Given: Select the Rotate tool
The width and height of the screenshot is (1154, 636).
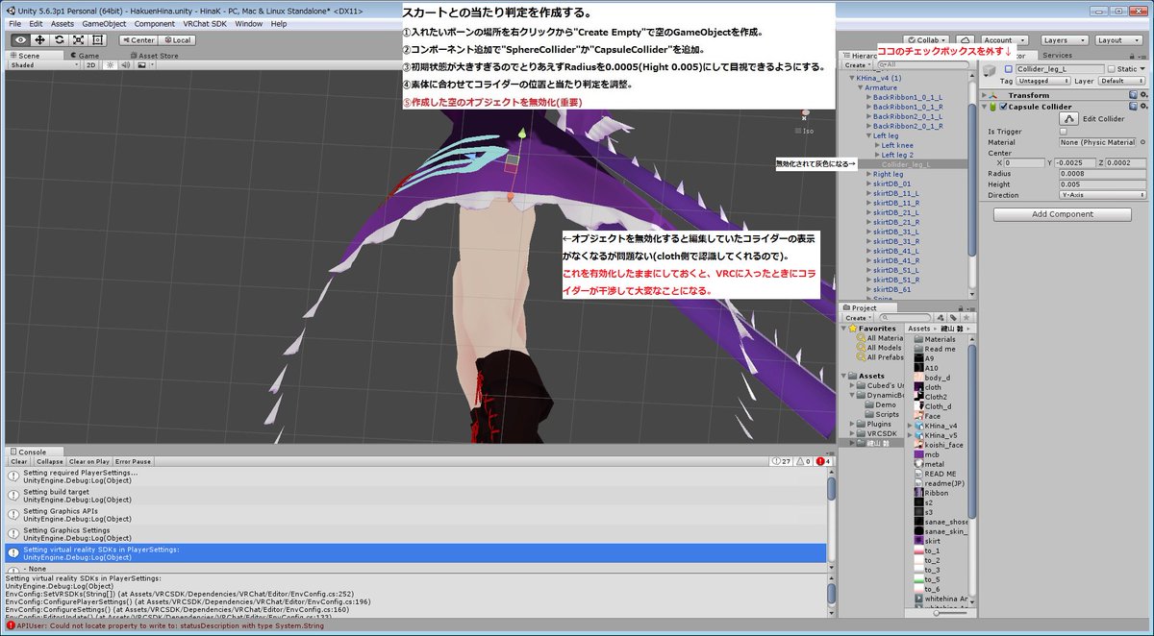Looking at the screenshot, I should coord(60,40).
